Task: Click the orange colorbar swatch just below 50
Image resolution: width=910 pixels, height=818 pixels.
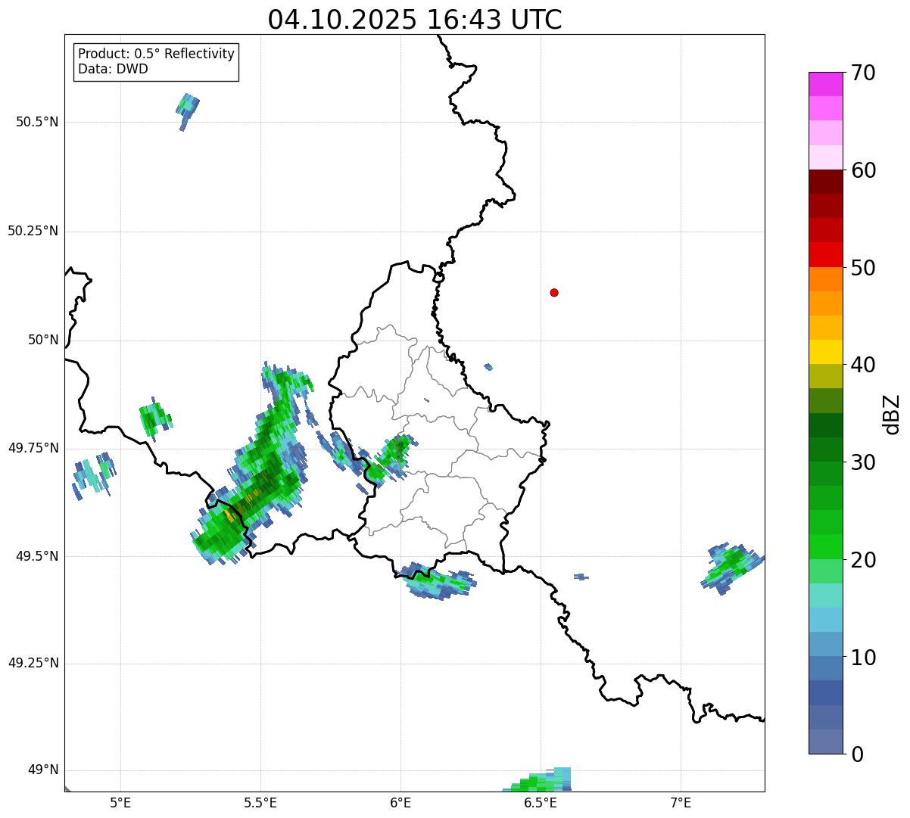Action: [825, 279]
